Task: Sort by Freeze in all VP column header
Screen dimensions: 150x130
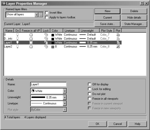Action: tap(31, 30)
